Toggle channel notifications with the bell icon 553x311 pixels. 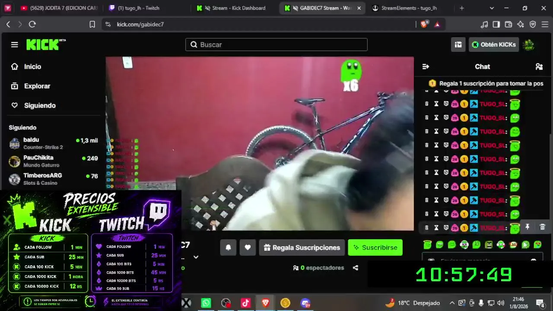[228, 248]
